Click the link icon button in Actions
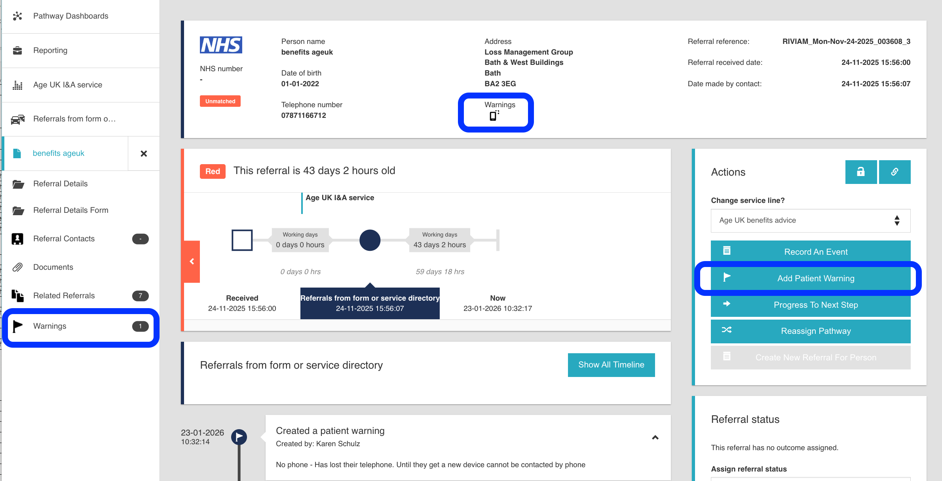 pyautogui.click(x=895, y=172)
